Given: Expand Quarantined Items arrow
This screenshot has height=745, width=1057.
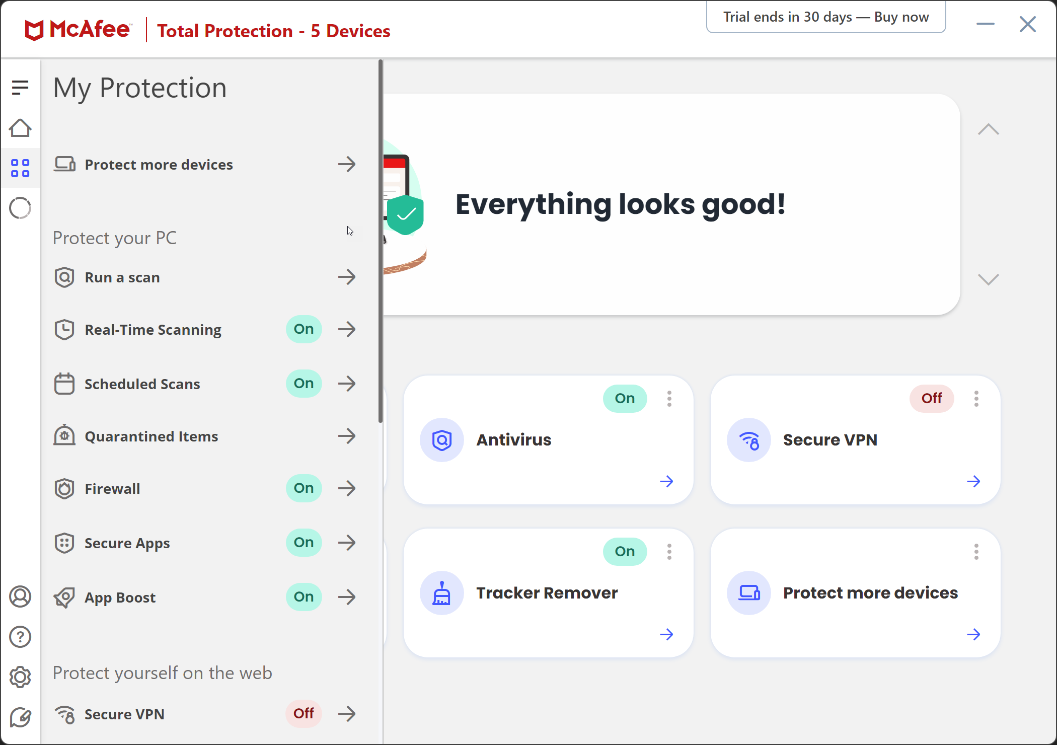Looking at the screenshot, I should (x=347, y=436).
